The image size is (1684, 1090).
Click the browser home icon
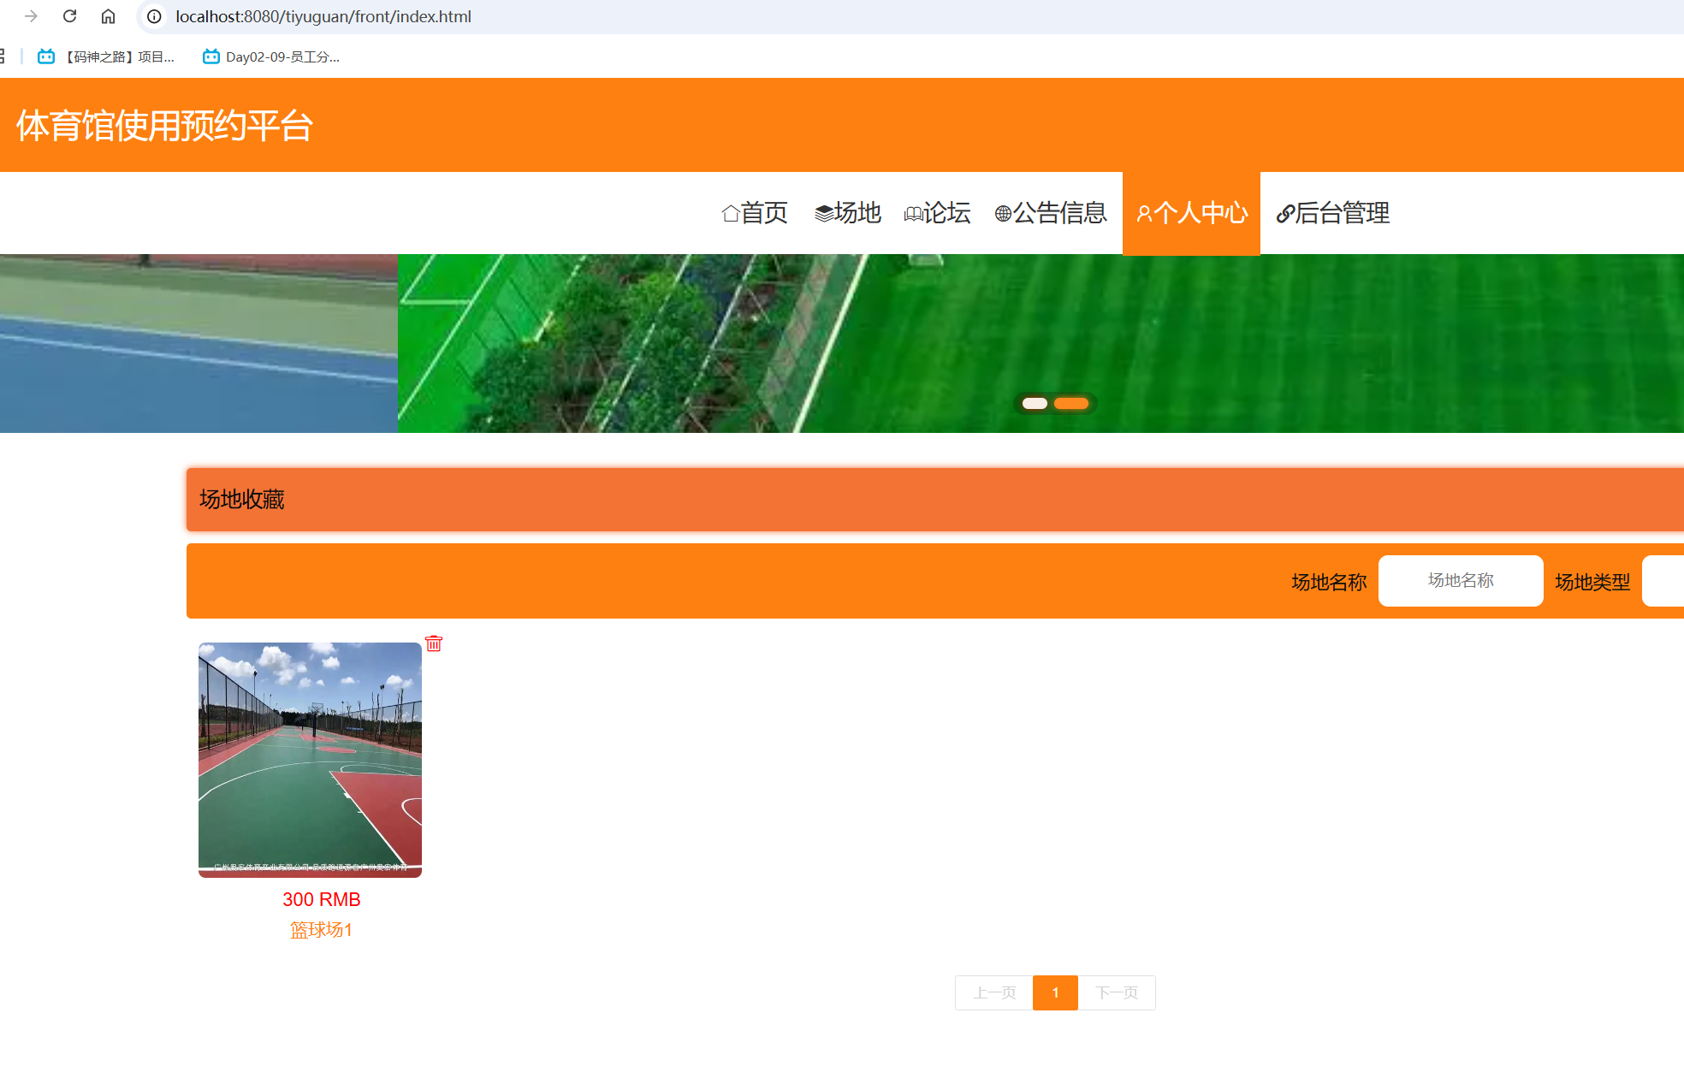pos(108,16)
